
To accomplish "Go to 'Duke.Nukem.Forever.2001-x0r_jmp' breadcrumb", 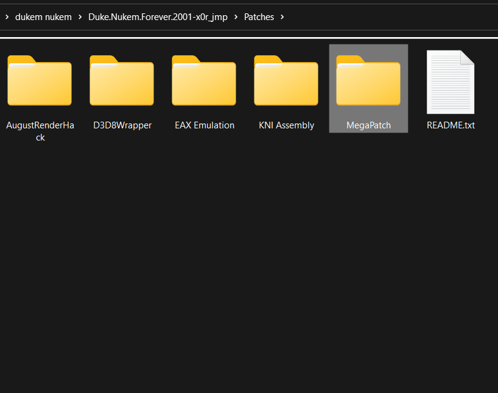I will click(x=158, y=17).
